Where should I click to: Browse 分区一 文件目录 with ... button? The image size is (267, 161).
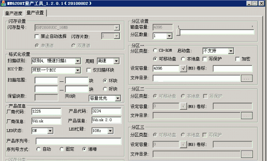pos(247,78)
